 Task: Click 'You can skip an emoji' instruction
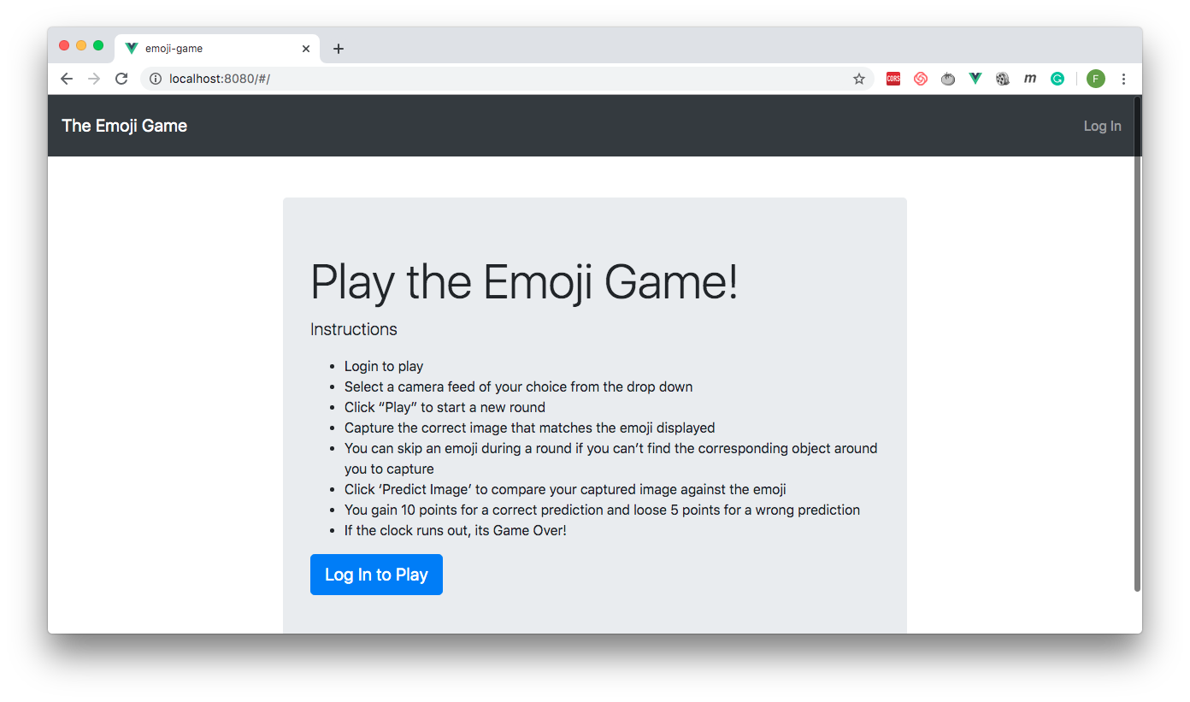click(610, 458)
